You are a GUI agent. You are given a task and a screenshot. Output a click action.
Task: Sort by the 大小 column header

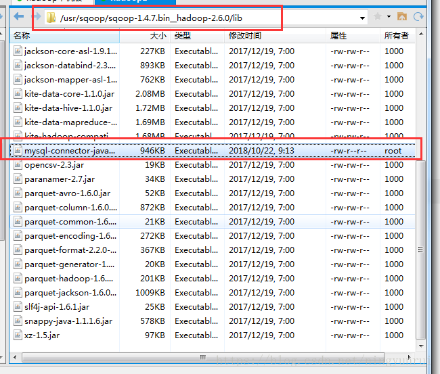pos(145,36)
